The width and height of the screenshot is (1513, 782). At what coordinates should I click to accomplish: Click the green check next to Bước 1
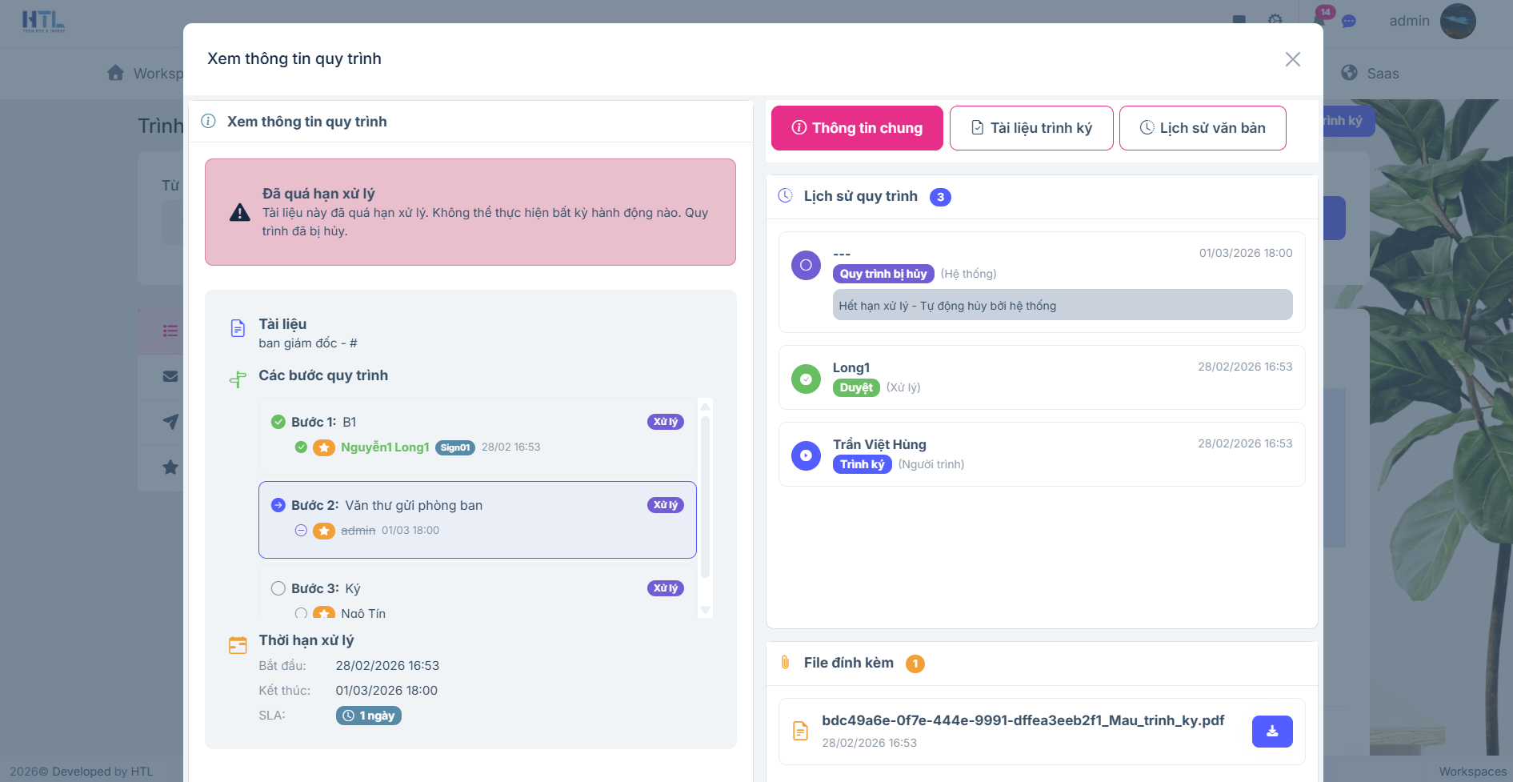point(278,422)
